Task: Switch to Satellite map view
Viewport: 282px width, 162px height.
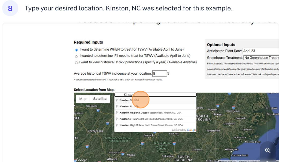Action: [100, 99]
